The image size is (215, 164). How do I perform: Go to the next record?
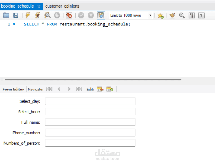tap(69, 89)
